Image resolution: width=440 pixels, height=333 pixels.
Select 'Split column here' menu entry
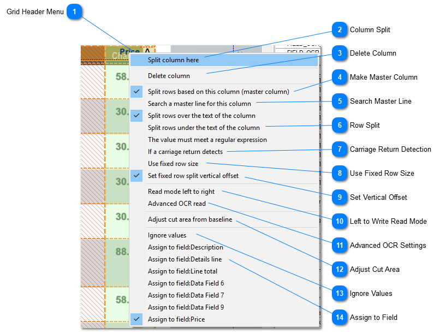[x=224, y=60]
